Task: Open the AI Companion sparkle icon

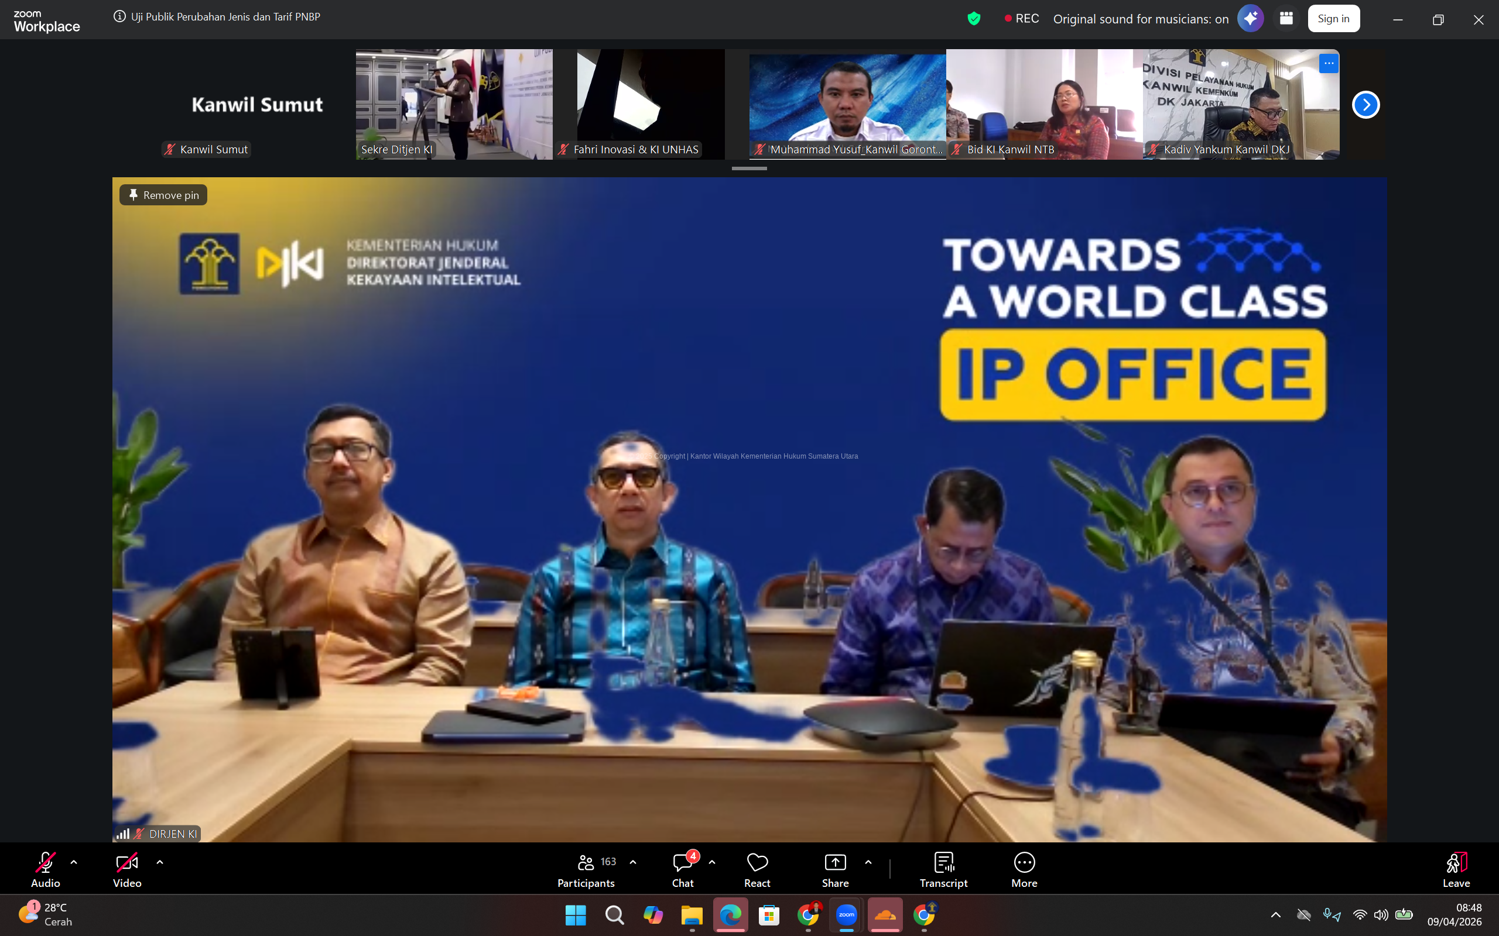Action: (x=1250, y=19)
